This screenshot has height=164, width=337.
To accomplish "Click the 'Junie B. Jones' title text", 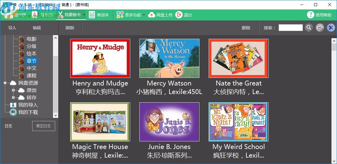I will [169, 147].
